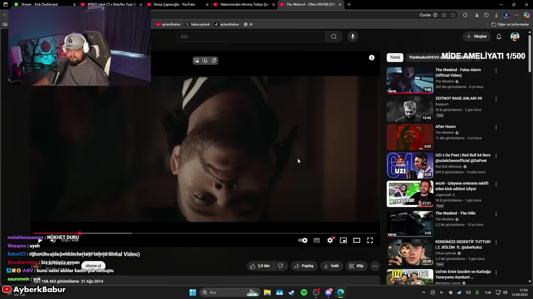This screenshot has height=299, width=533.
Task: Open the Oluştur create menu
Action: point(476,37)
